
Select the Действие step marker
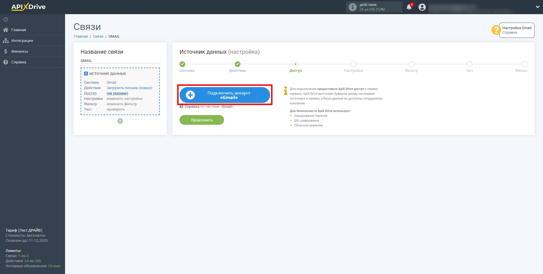pos(238,64)
